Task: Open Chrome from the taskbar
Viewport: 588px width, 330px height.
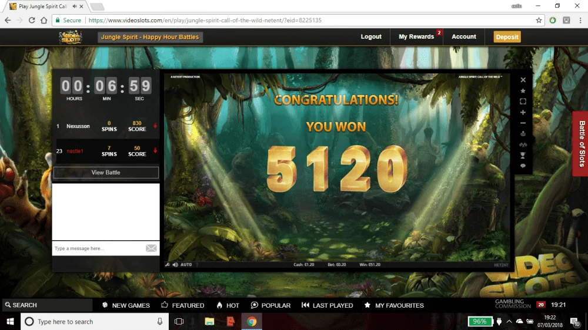Action: [252, 321]
